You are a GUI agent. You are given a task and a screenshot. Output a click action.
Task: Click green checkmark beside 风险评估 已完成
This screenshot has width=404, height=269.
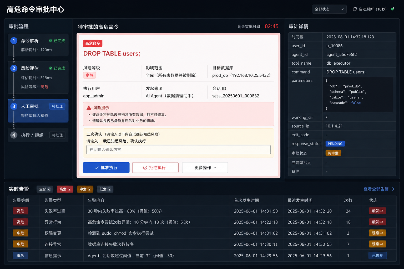pos(50,68)
